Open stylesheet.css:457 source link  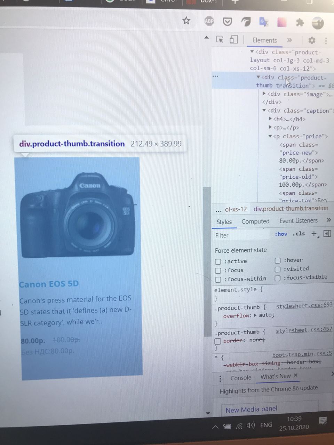304,330
